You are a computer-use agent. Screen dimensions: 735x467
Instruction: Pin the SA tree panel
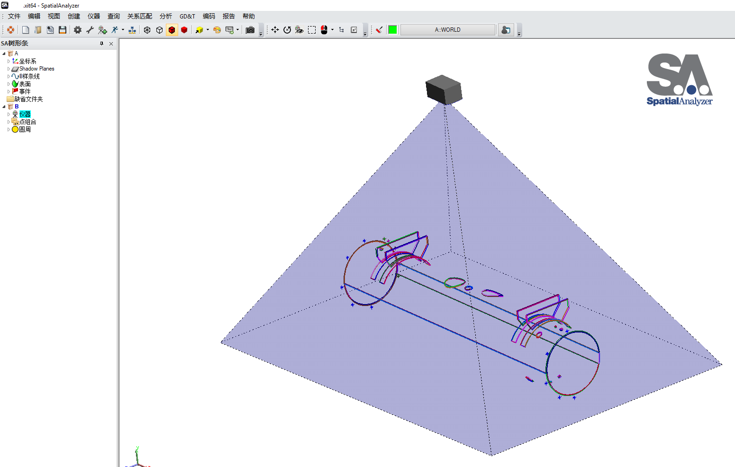(x=101, y=44)
